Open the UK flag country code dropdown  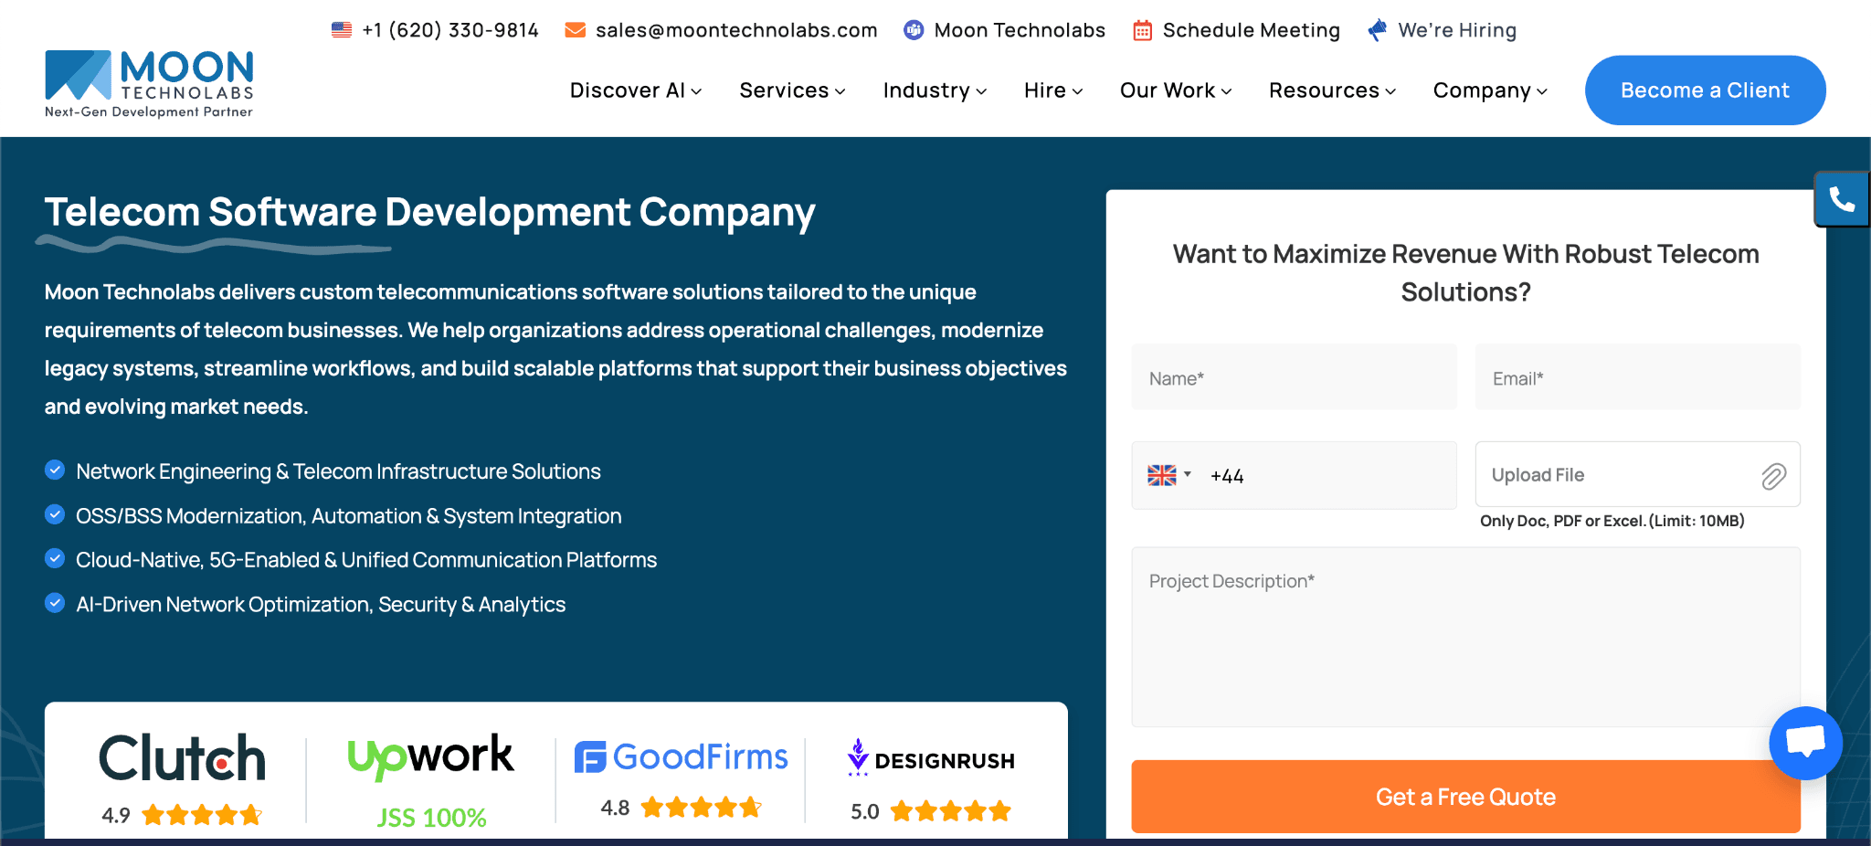[1169, 475]
